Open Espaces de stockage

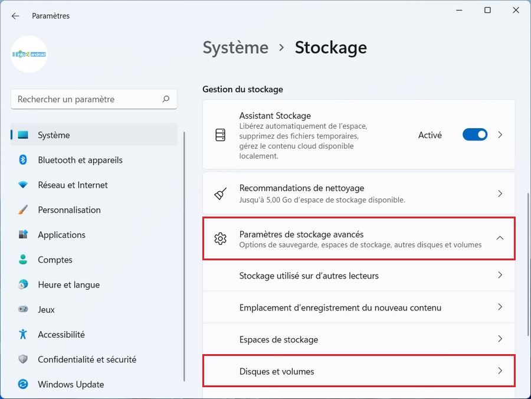(x=359, y=339)
